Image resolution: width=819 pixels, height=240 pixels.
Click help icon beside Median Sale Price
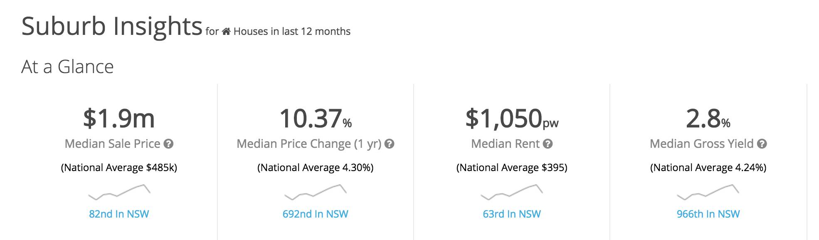(168, 144)
